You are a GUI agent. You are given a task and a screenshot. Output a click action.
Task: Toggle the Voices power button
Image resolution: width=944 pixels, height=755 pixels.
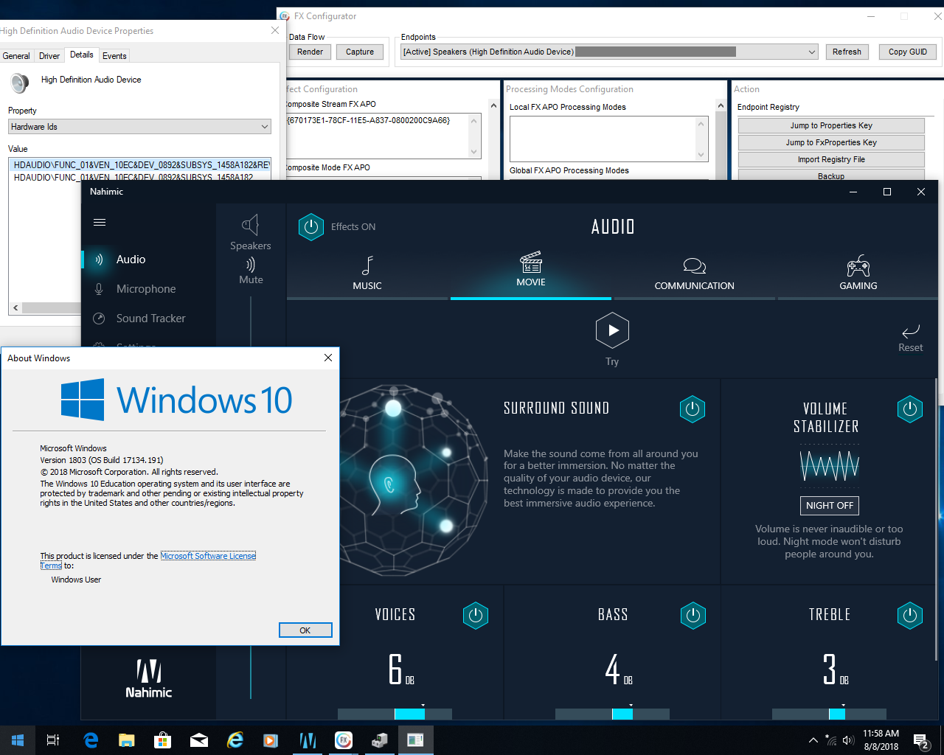click(476, 615)
